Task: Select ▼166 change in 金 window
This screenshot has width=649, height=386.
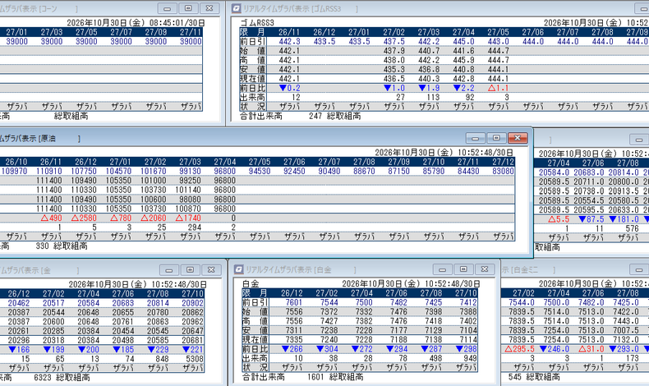Action: [19, 350]
